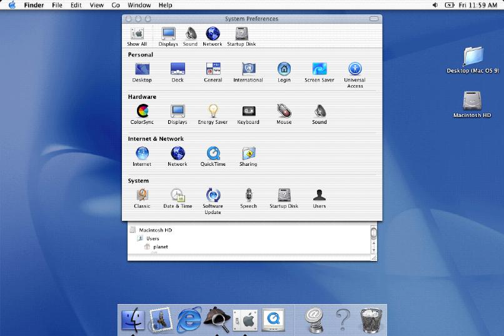The height and width of the screenshot is (336, 504).
Task: Open the Login preference pane
Action: coord(284,73)
